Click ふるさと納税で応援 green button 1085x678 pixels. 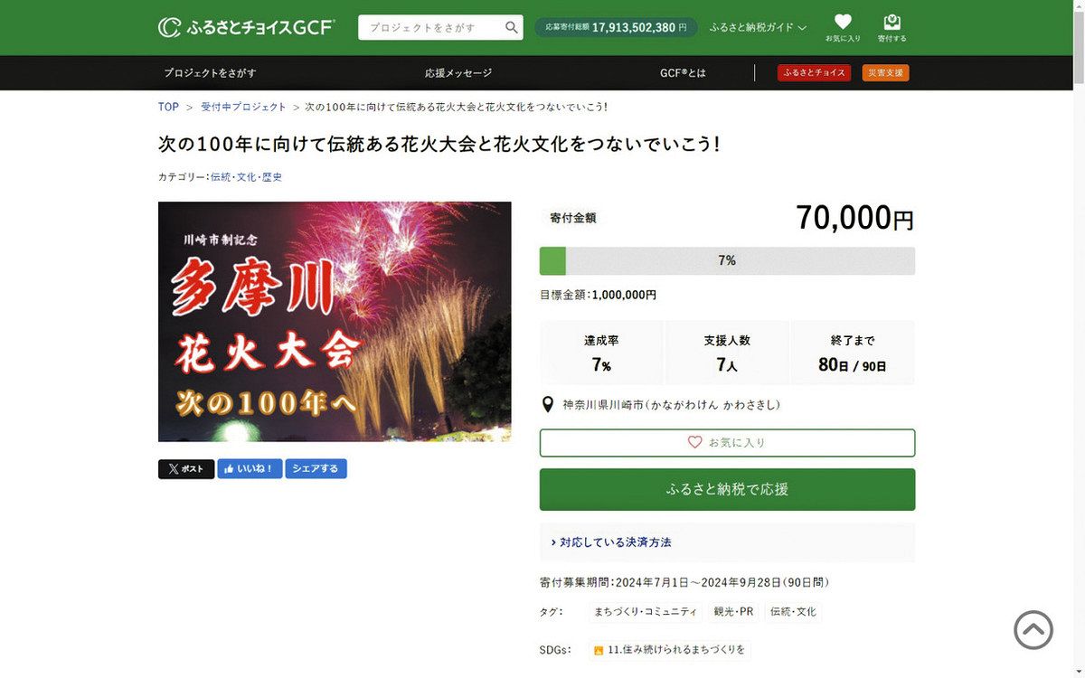[727, 489]
